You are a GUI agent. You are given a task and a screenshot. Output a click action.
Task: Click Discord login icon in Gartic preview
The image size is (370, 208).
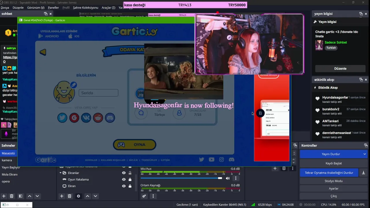click(110, 118)
